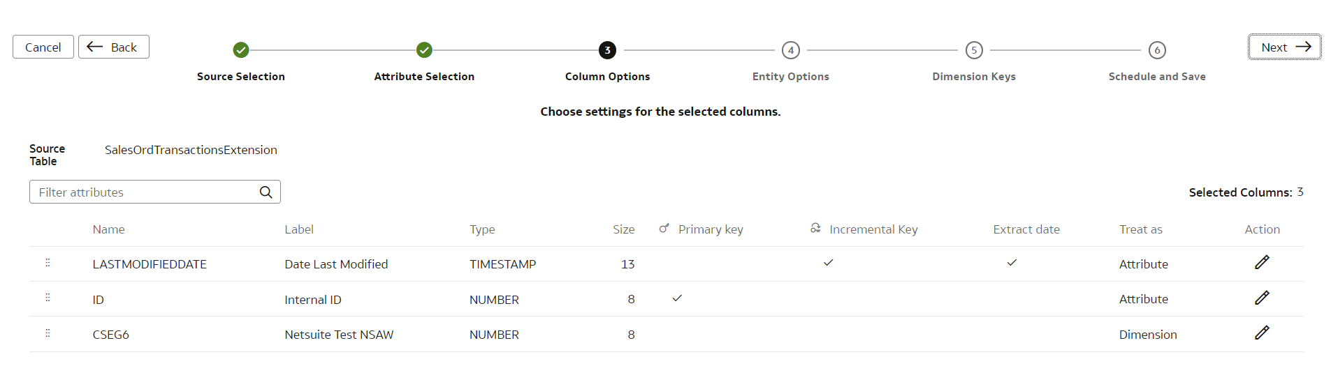Click the Attribute Selection completed step checkmark
The height and width of the screenshot is (389, 1331).
pyautogui.click(x=424, y=50)
